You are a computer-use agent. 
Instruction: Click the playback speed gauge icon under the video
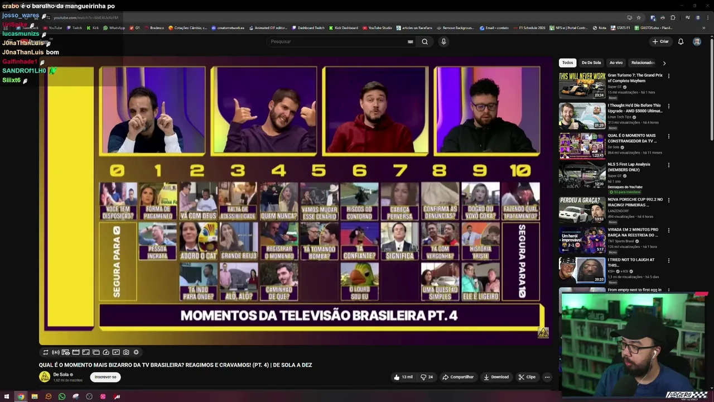(106, 352)
